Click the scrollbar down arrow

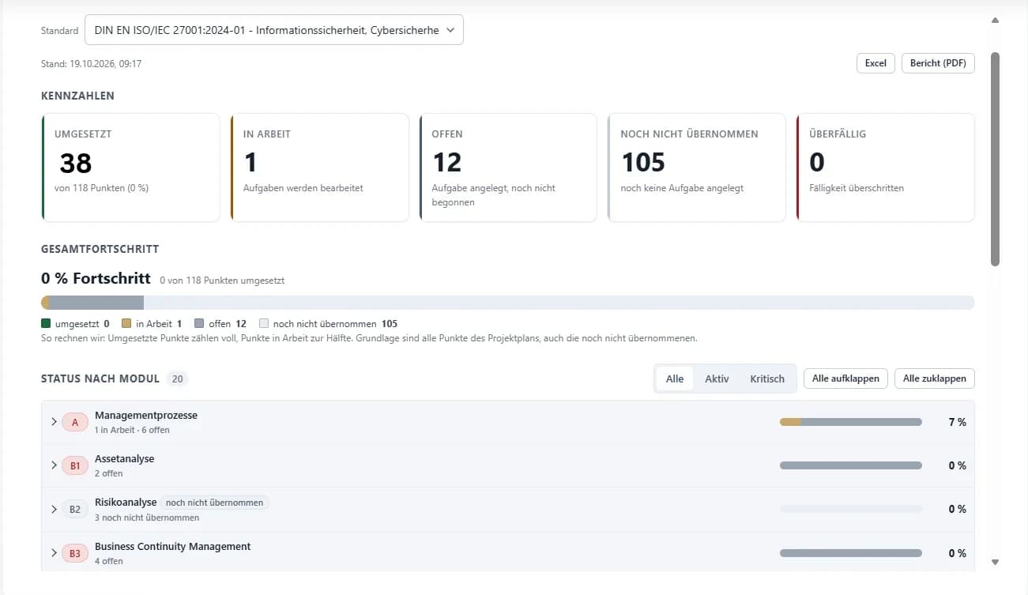tap(996, 562)
